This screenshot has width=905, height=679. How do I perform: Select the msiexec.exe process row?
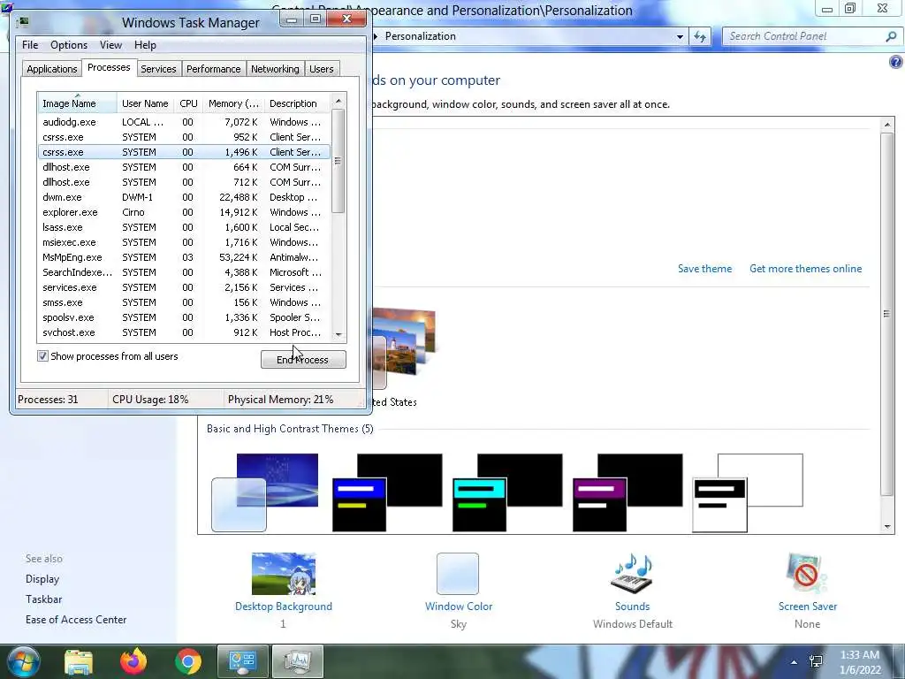184,242
